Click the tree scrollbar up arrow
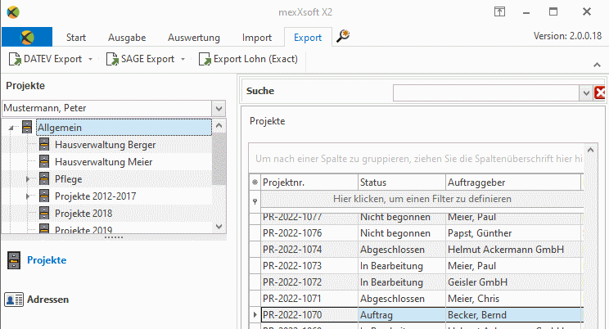609x329 pixels. click(219, 125)
